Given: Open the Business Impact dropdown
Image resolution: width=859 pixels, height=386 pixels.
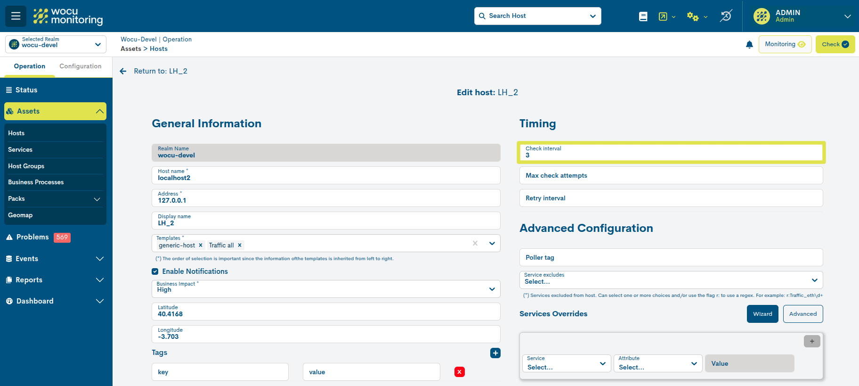Looking at the screenshot, I should pos(326,289).
